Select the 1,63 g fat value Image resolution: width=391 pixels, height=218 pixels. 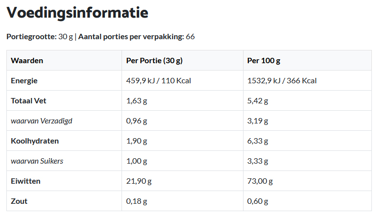pos(137,101)
